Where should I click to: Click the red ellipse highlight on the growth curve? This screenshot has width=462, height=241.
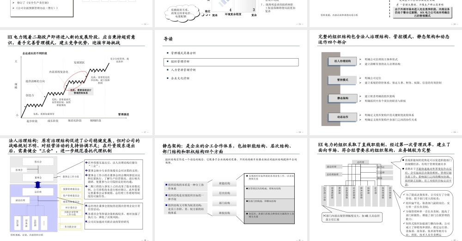click(x=75, y=80)
